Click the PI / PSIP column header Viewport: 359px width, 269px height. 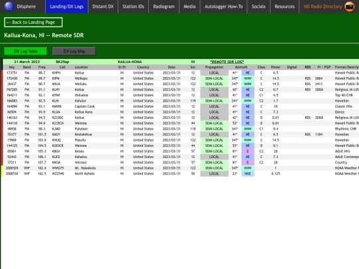pyautogui.click(x=324, y=67)
